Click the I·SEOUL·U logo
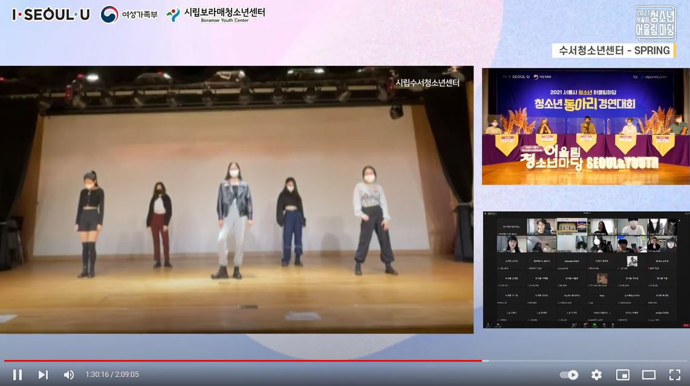690x386 pixels. [51, 15]
